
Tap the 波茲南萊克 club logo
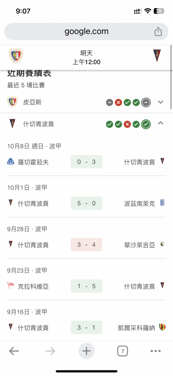coord(163,203)
